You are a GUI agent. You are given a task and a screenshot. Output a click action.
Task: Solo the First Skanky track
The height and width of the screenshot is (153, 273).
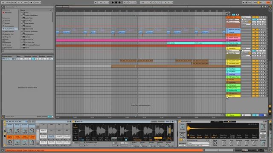(x=261, y=43)
